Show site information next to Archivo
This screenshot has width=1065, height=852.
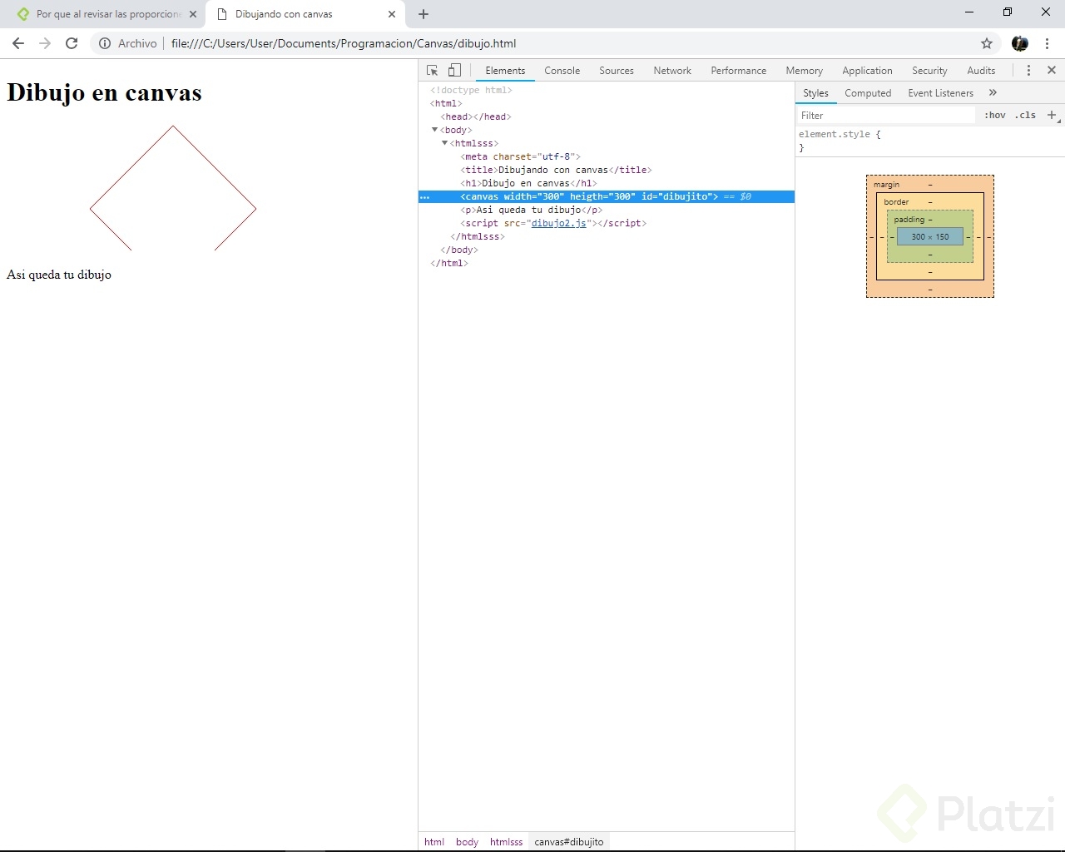(x=105, y=43)
